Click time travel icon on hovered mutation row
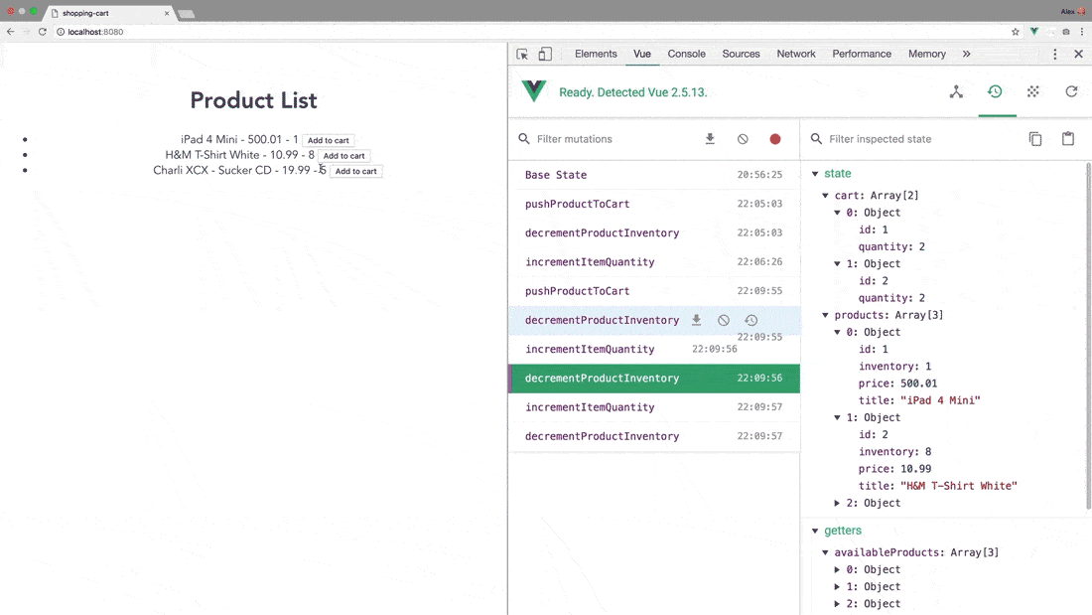The height and width of the screenshot is (615, 1092). point(751,320)
